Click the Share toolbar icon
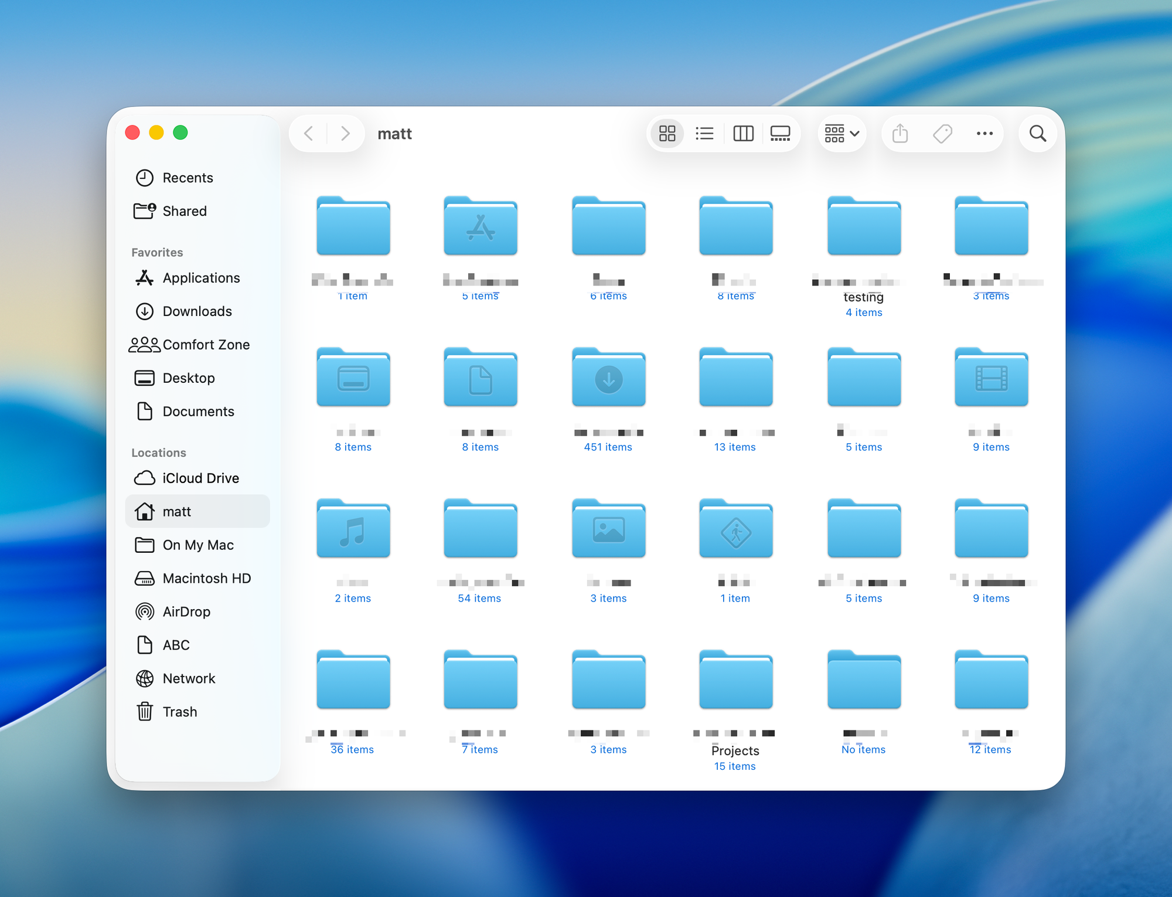Image resolution: width=1172 pixels, height=897 pixels. pyautogui.click(x=900, y=134)
